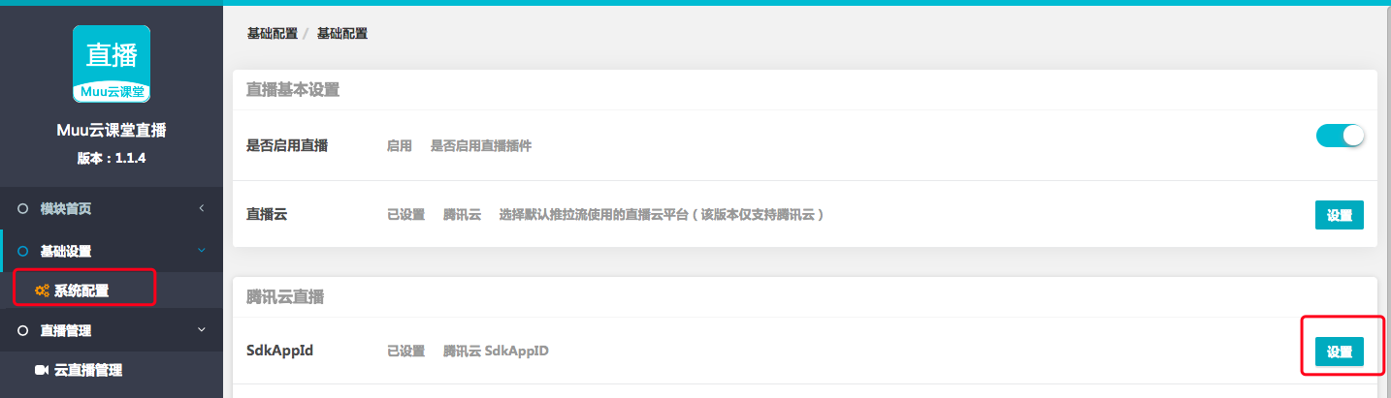Image resolution: width=1391 pixels, height=398 pixels.
Task: Click 设置 button in 直播云 row
Action: coord(1340,215)
